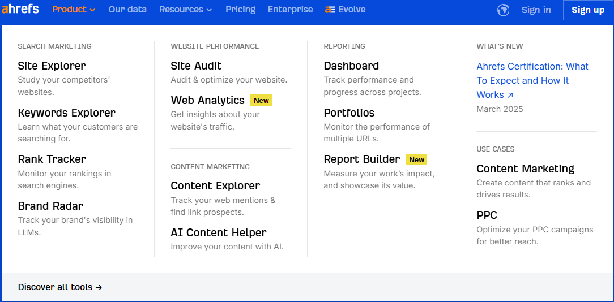614x302 pixels.
Task: Open PPC use case
Action: pyautogui.click(x=487, y=215)
